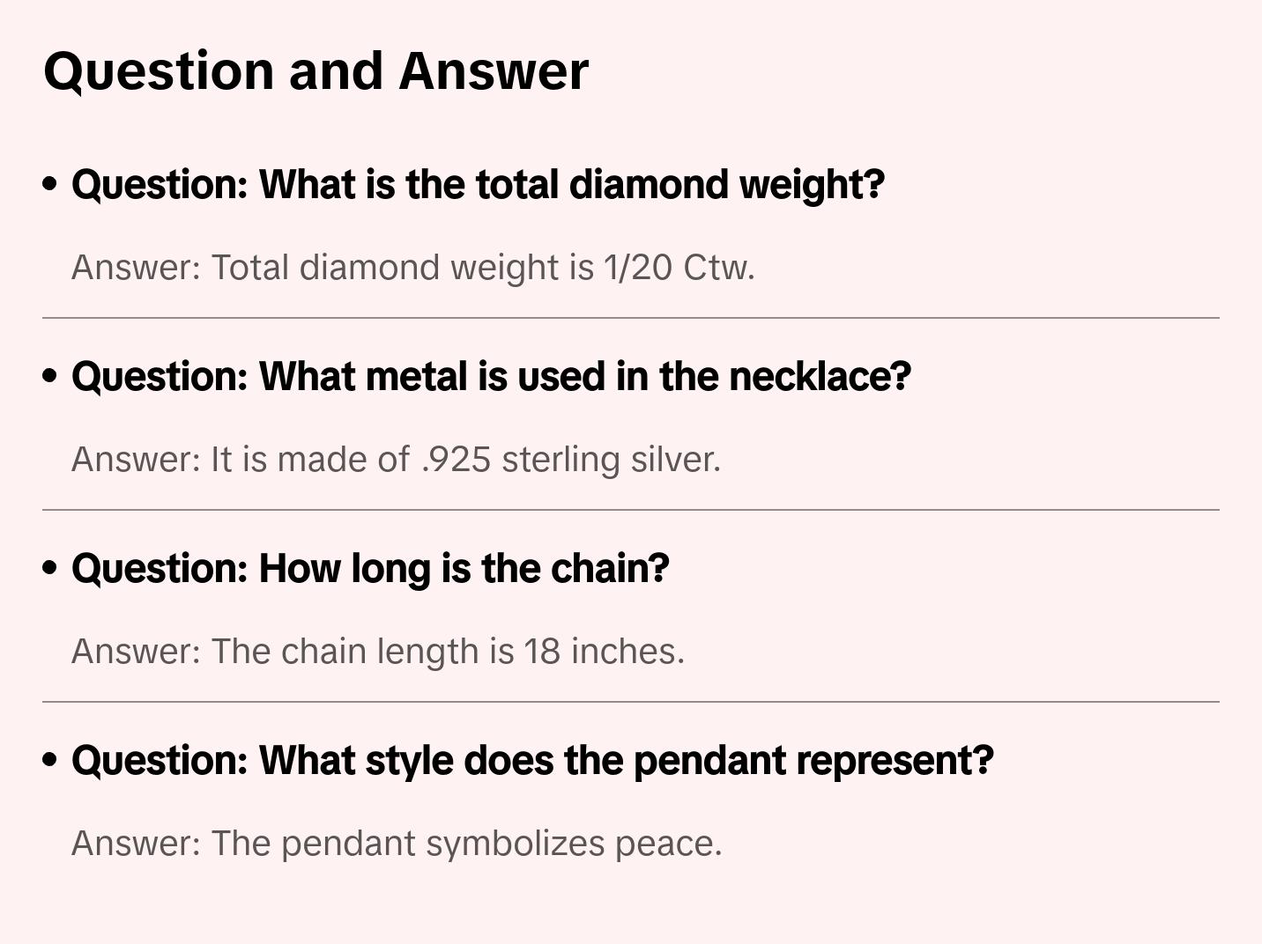Click the bullet next to the metal question
The width and height of the screenshot is (1262, 944).
(x=50, y=376)
